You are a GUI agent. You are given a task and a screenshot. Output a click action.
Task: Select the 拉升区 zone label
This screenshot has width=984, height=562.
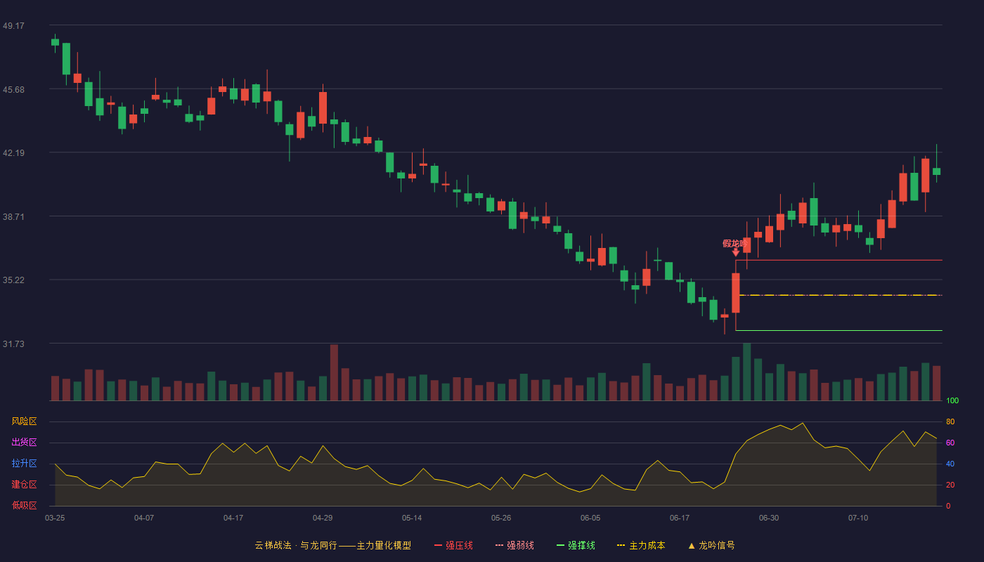pos(24,464)
